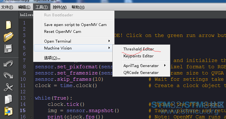Image resolution: width=226 pixels, height=119 pixels.
Task: Click the Save floppy disk icon
Action: coord(8,49)
